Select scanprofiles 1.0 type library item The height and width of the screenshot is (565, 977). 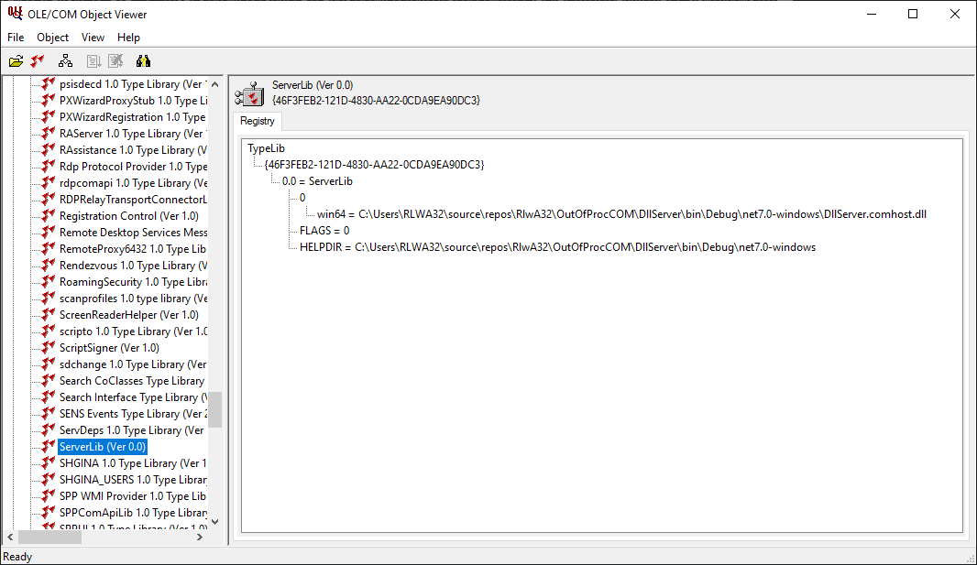click(133, 298)
